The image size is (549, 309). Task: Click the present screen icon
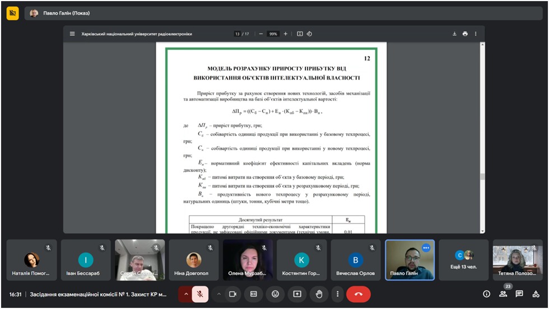click(297, 294)
